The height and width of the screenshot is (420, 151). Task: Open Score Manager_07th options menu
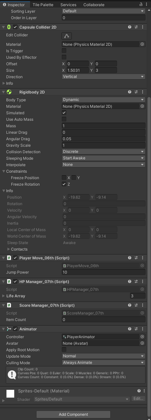click(x=143, y=305)
